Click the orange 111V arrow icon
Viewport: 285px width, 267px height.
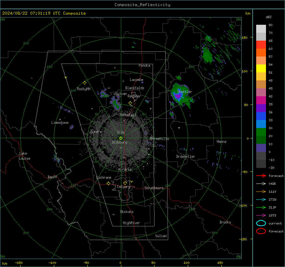(x=261, y=191)
